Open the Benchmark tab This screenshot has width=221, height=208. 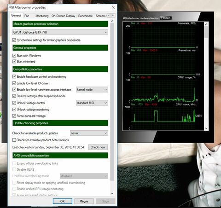click(85, 16)
